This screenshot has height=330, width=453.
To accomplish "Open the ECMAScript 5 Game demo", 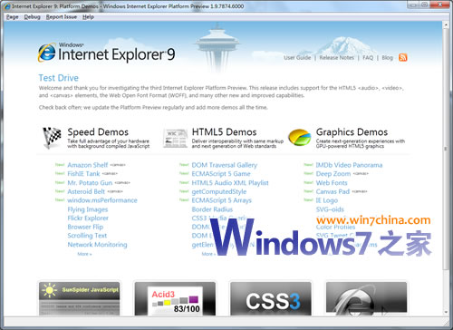I will point(221,174).
